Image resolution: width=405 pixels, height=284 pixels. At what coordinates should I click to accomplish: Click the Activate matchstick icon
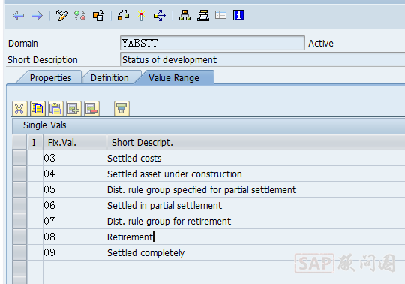[x=141, y=16]
